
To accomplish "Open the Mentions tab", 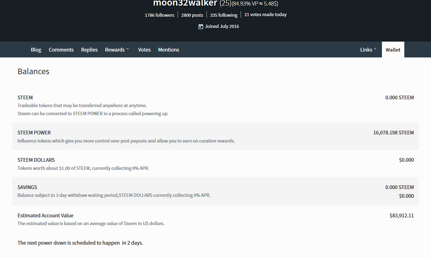I will pos(169,50).
